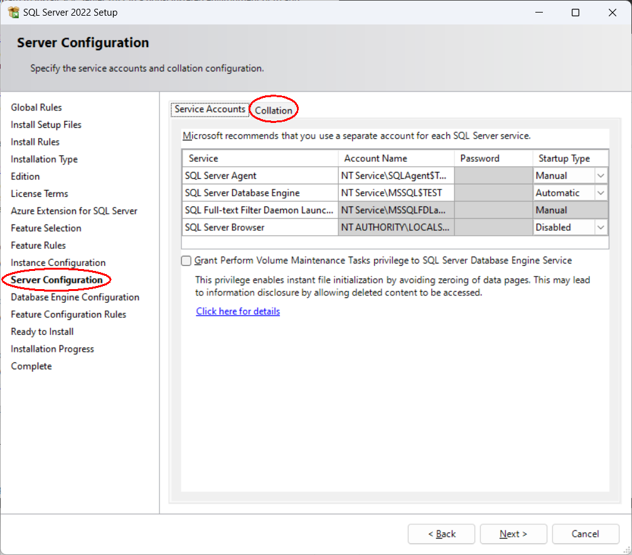632x555 pixels.
Task: Maximize the SQL Server 2022 Setup window
Action: click(576, 13)
